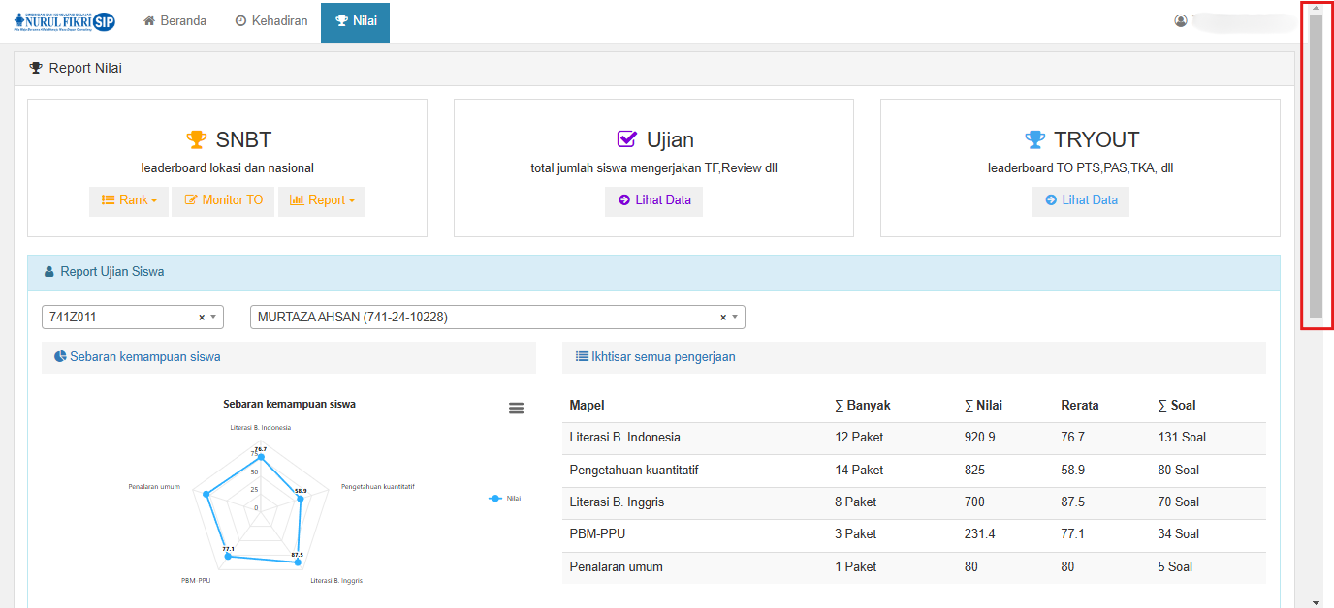Expand the Rank dropdown under SNBT
This screenshot has height=608, width=1334.
coord(129,200)
